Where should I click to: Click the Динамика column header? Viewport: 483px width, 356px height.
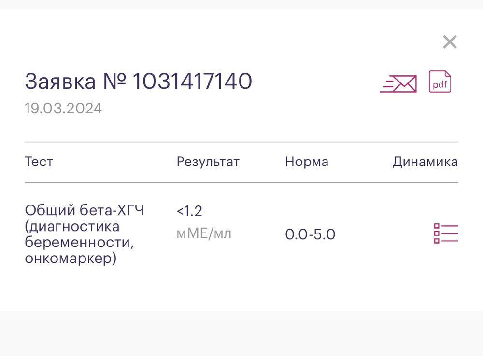click(425, 162)
